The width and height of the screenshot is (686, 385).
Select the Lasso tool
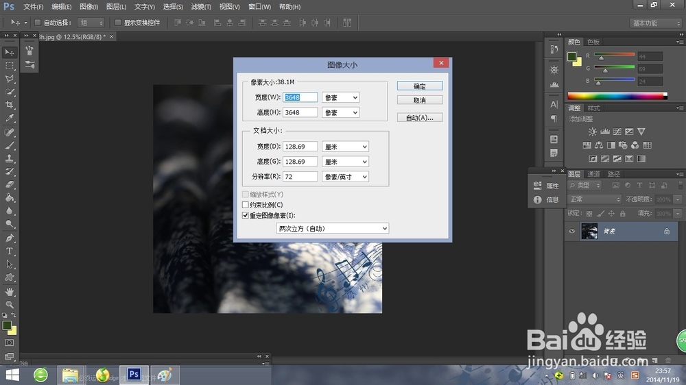9,79
